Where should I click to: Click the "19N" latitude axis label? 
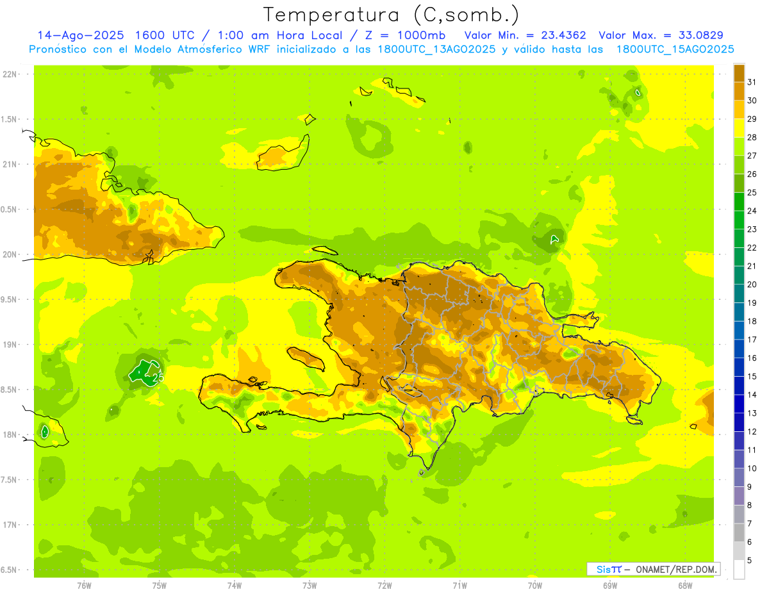(x=10, y=345)
